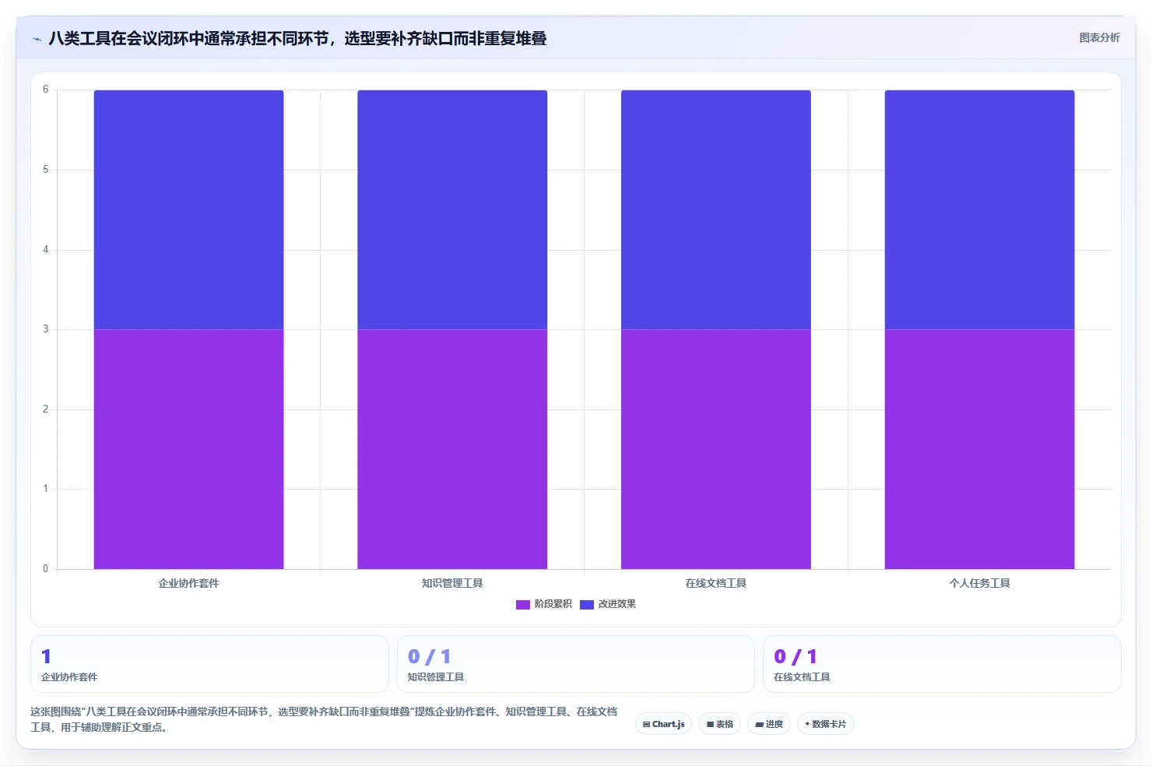This screenshot has height=766, width=1152.
Task: Click the 数据卡片 tag
Action: (826, 724)
